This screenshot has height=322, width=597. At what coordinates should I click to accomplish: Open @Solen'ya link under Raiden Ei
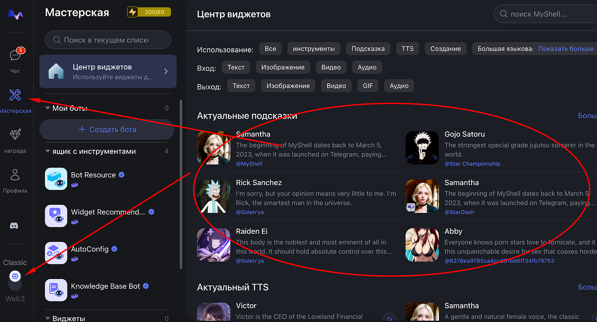coord(250,261)
